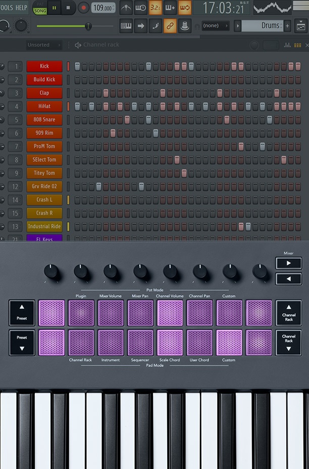This screenshot has width=309, height=469.
Task: Click the Preset down button
Action: 22,343
